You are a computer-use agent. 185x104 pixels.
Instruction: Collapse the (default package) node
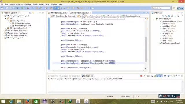tap(8, 21)
